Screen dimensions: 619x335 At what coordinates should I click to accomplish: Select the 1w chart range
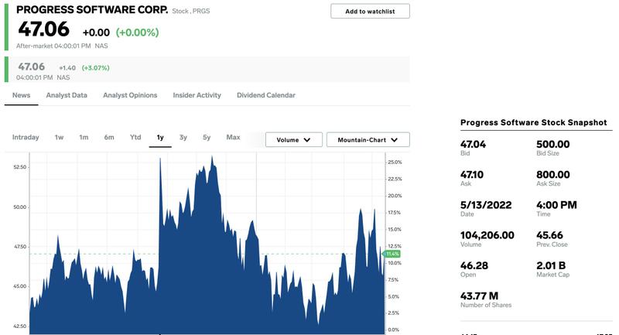click(x=60, y=137)
